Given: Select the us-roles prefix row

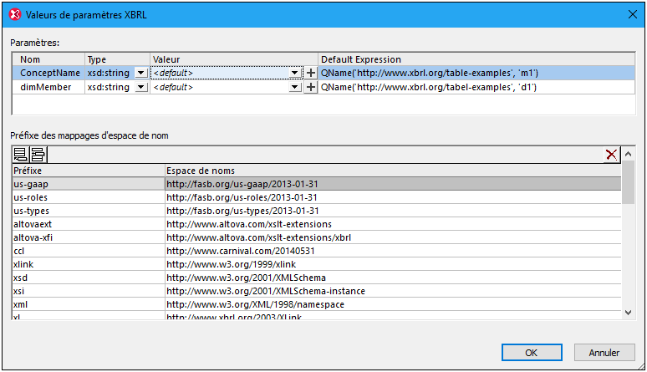Looking at the screenshot, I should pos(88,197).
